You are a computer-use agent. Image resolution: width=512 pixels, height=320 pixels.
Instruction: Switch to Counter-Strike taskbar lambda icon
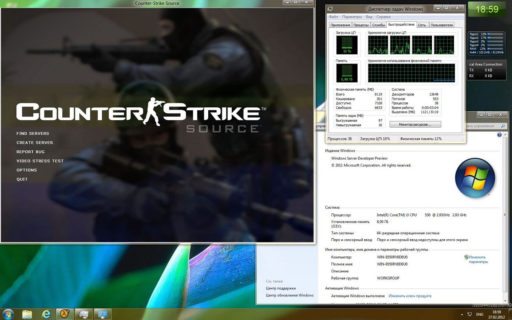click(65, 314)
